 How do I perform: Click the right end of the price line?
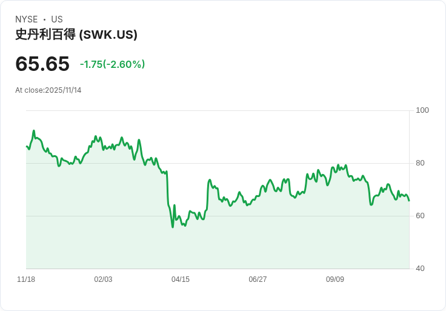click(x=409, y=201)
